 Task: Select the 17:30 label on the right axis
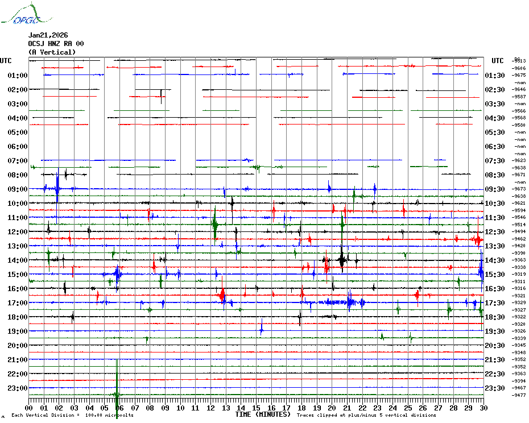[x=494, y=303]
